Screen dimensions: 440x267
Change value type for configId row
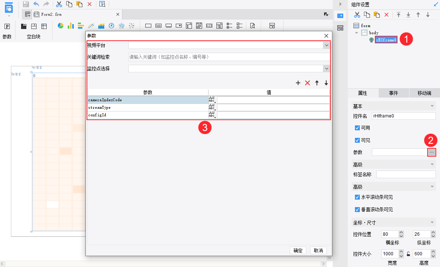[x=212, y=115]
